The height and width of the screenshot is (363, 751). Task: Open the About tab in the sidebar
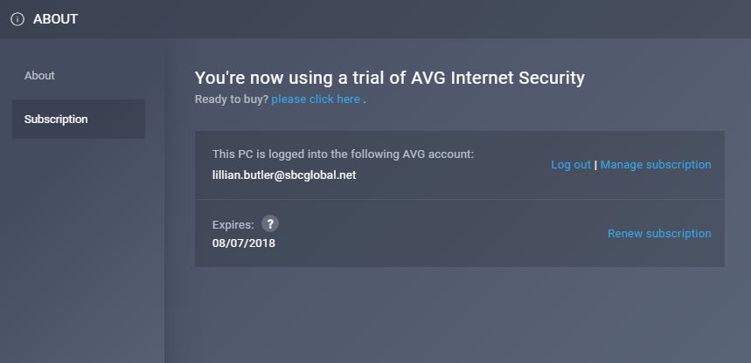click(x=39, y=76)
